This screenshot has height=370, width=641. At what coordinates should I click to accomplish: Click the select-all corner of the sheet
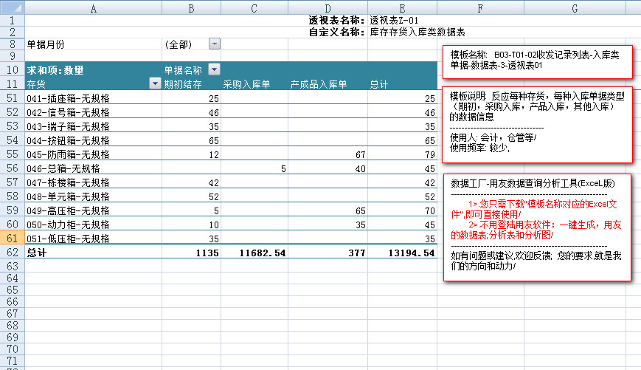click(x=12, y=7)
